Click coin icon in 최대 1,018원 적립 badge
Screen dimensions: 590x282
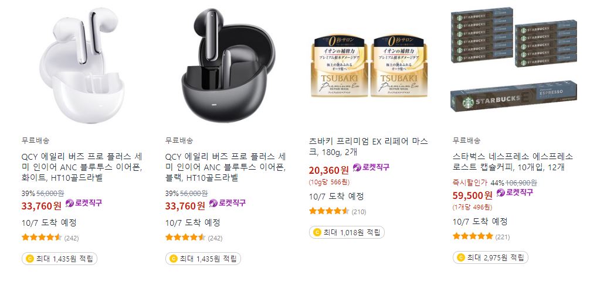(x=317, y=232)
